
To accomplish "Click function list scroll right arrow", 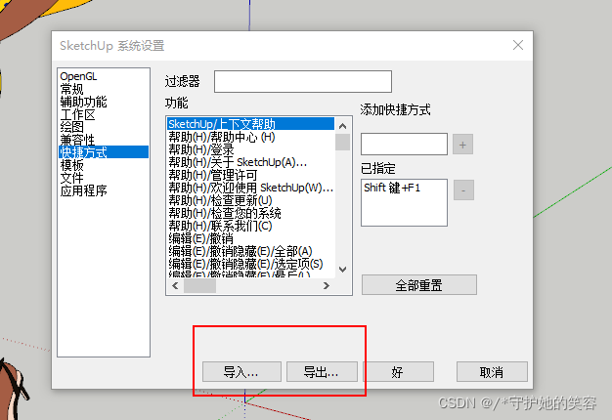I will (x=327, y=286).
